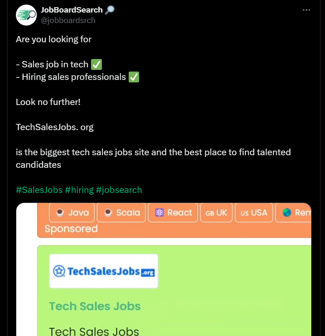Click the @jobboardsrch handle
Viewport: 325px width, 336px height.
[68, 20]
